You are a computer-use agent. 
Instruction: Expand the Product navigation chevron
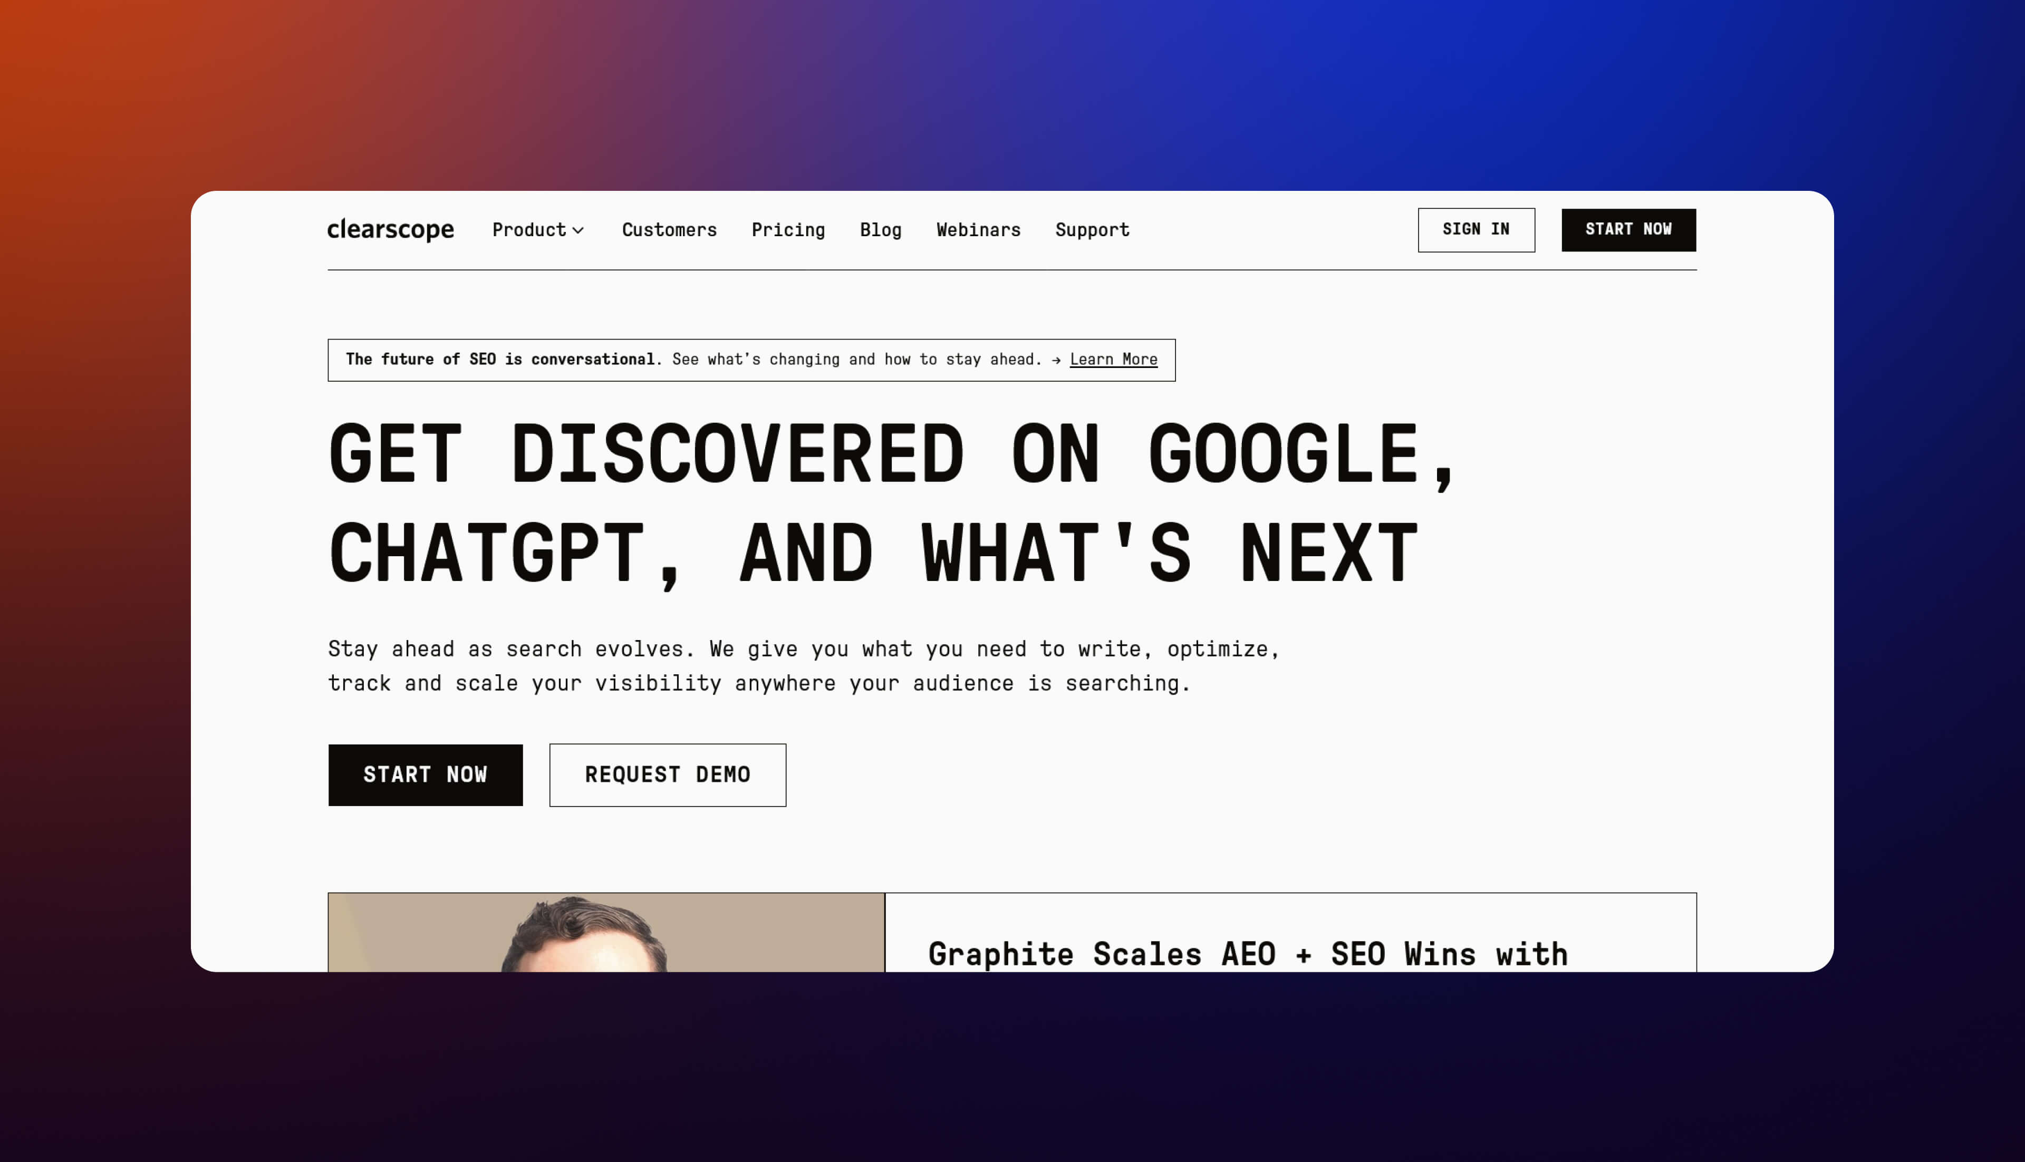pos(580,230)
